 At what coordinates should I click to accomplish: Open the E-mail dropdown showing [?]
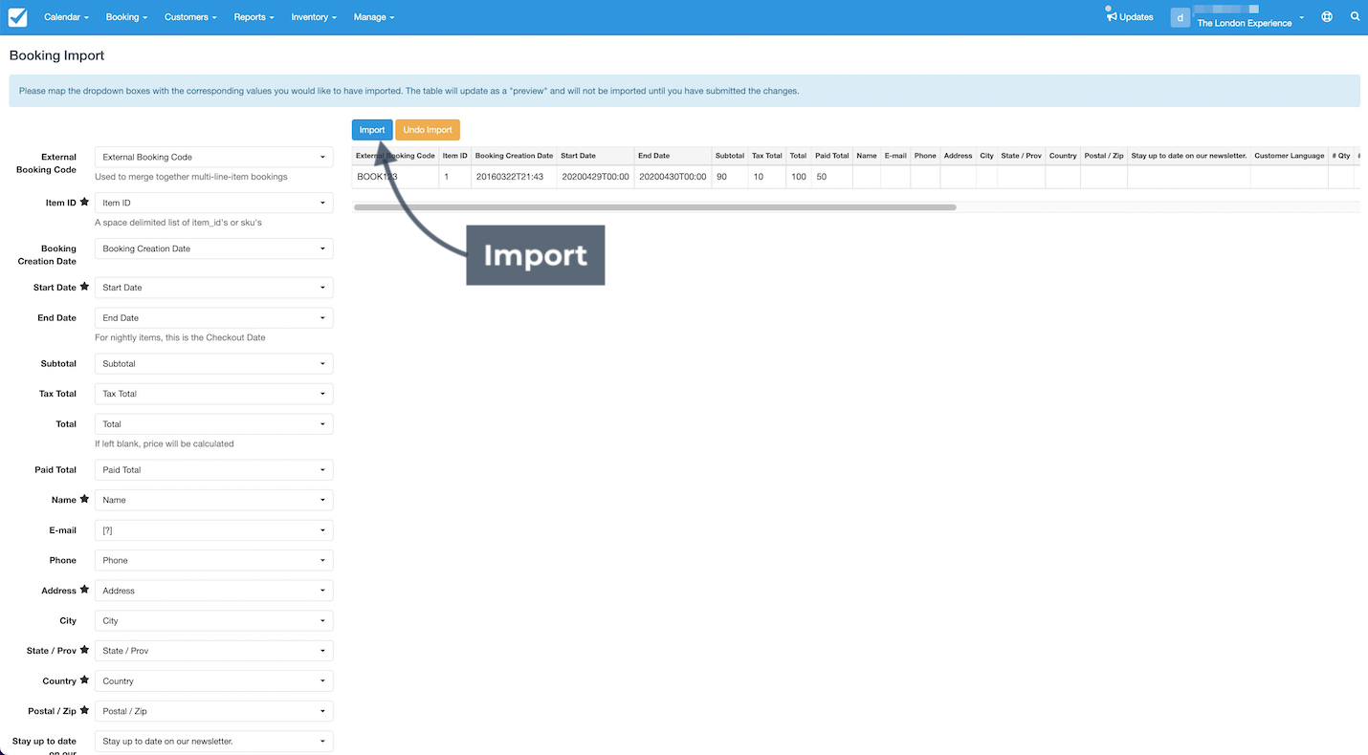214,529
